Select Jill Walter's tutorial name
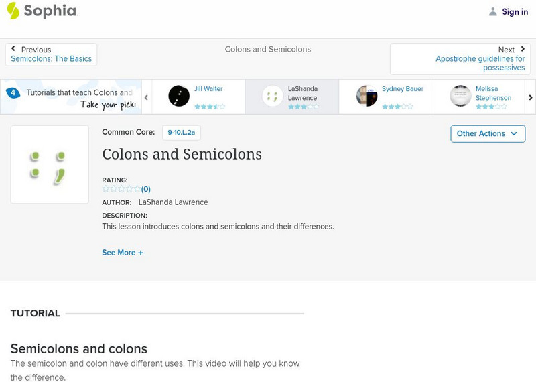 point(208,89)
